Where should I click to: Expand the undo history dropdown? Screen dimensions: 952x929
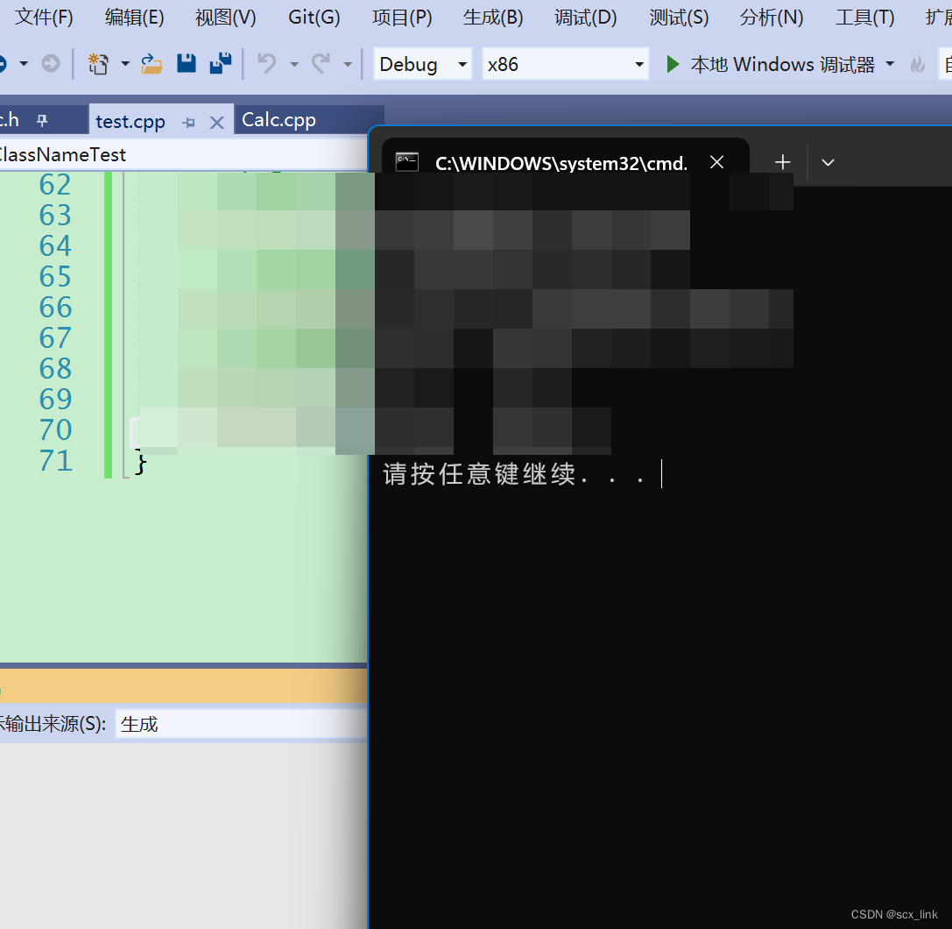[x=294, y=64]
